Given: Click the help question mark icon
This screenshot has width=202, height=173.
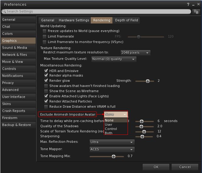Looking at the screenshot, I should pyautogui.click(x=188, y=4).
